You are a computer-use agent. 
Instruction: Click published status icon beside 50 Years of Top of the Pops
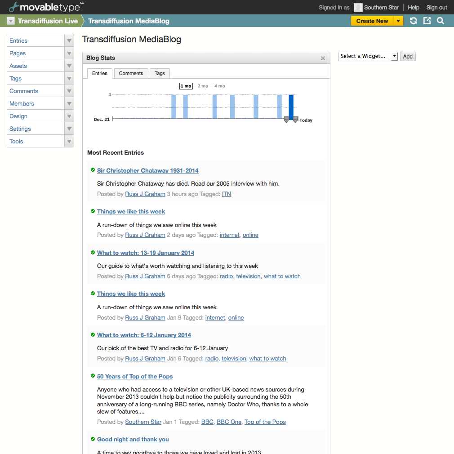93,376
